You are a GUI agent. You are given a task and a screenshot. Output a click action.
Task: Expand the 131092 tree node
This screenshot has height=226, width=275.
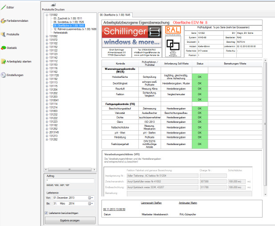tap(47, 36)
